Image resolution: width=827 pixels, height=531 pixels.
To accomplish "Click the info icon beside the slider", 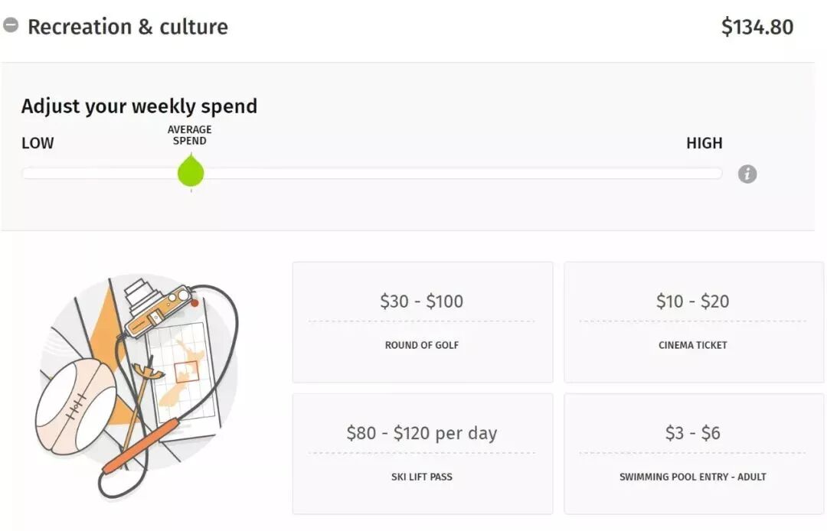I will pos(747,174).
